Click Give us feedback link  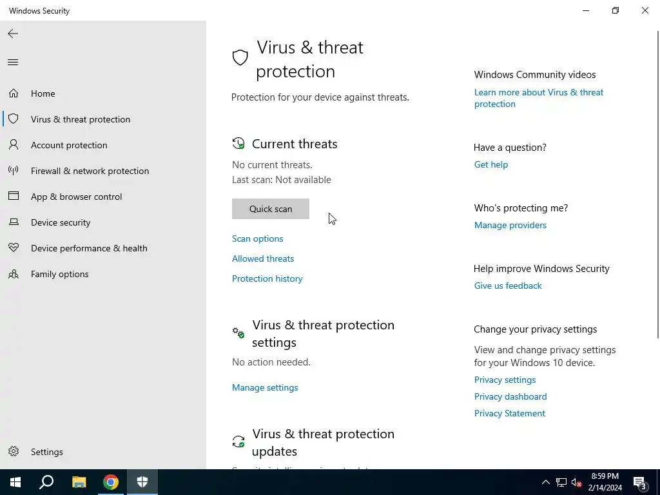508,286
